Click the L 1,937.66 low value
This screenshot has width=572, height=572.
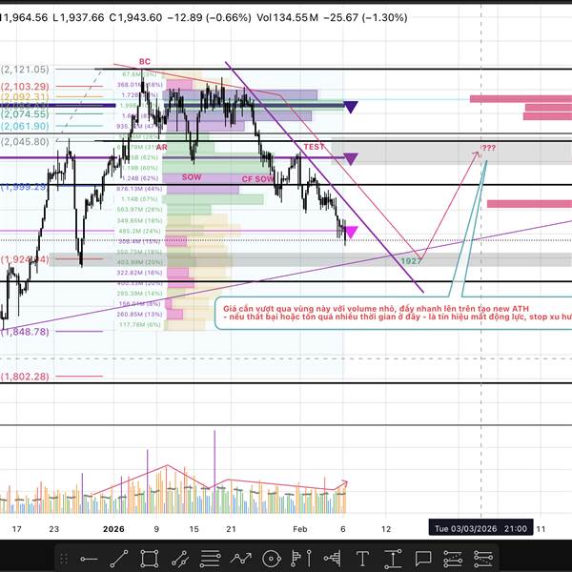pos(78,17)
